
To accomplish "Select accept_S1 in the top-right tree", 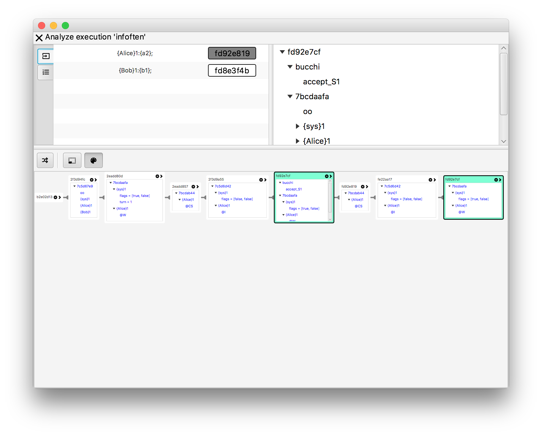I will [321, 82].
